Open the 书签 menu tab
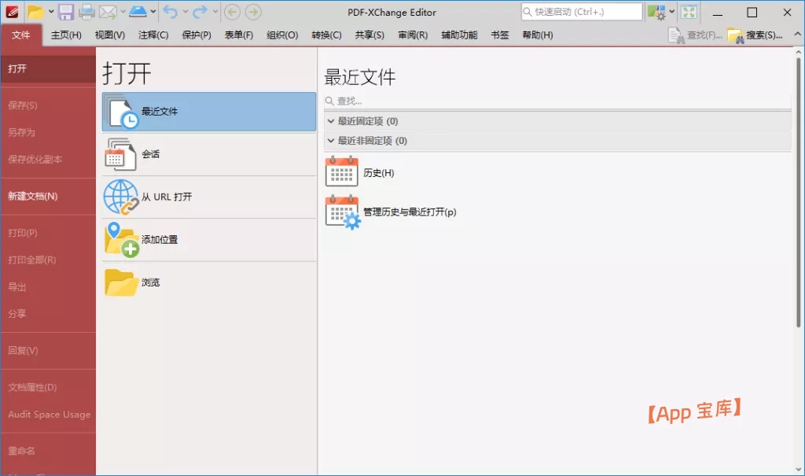 point(500,35)
